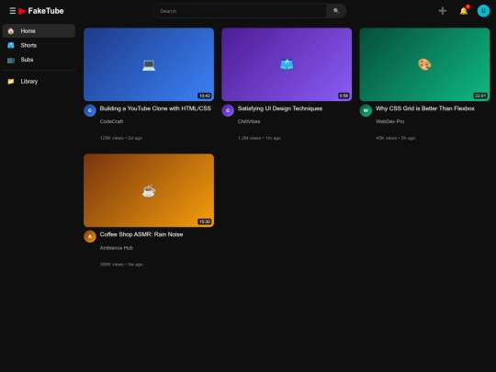The image size is (496, 372).
Task: Select Shorts in the sidebar
Action: pyautogui.click(x=39, y=45)
